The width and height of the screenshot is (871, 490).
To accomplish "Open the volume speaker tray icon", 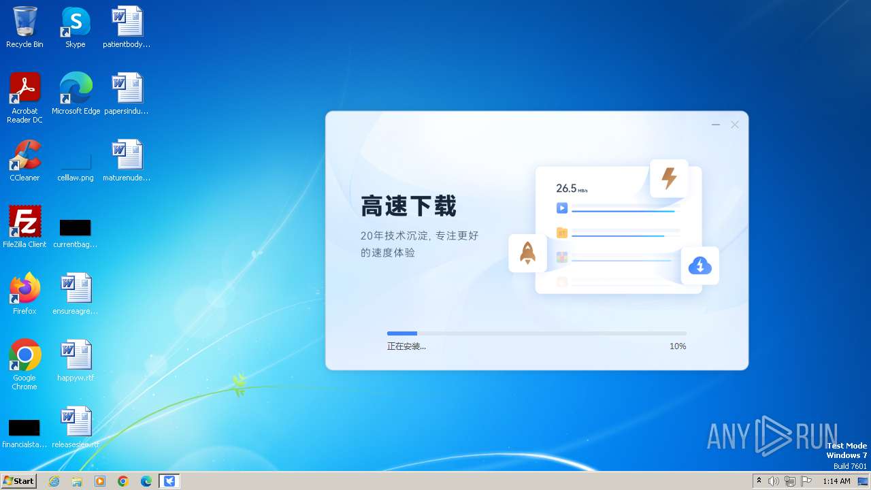I will coord(773,481).
